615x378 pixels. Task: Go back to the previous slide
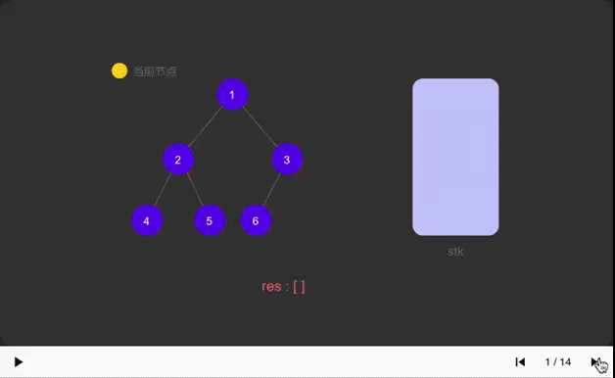(x=520, y=362)
